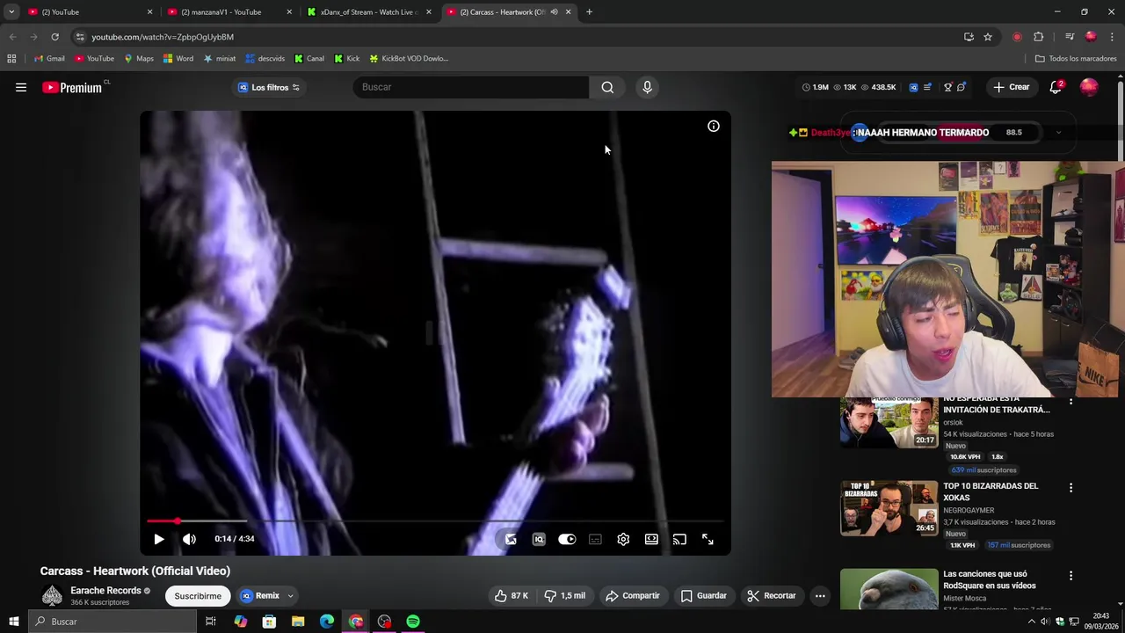Reload the page
This screenshot has width=1125, height=633.
pyautogui.click(x=54, y=37)
